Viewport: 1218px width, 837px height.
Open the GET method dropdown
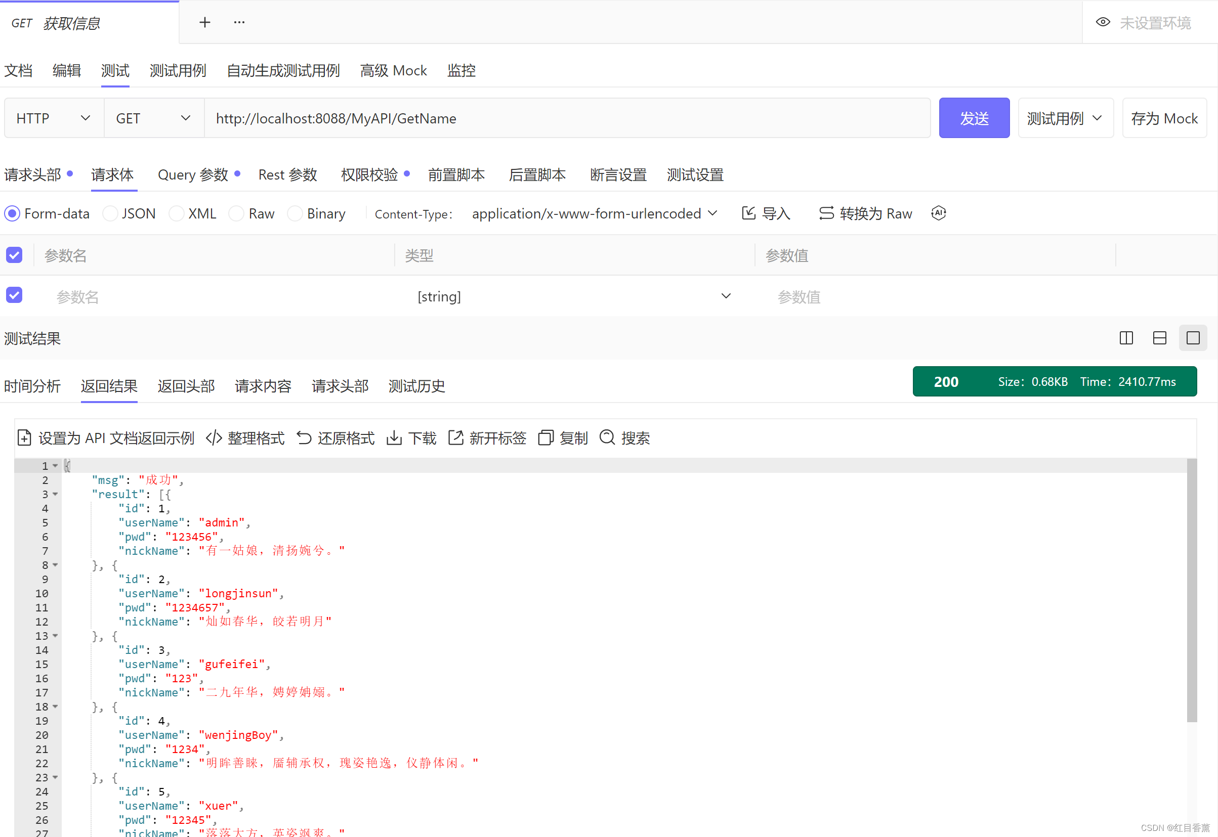click(x=153, y=118)
